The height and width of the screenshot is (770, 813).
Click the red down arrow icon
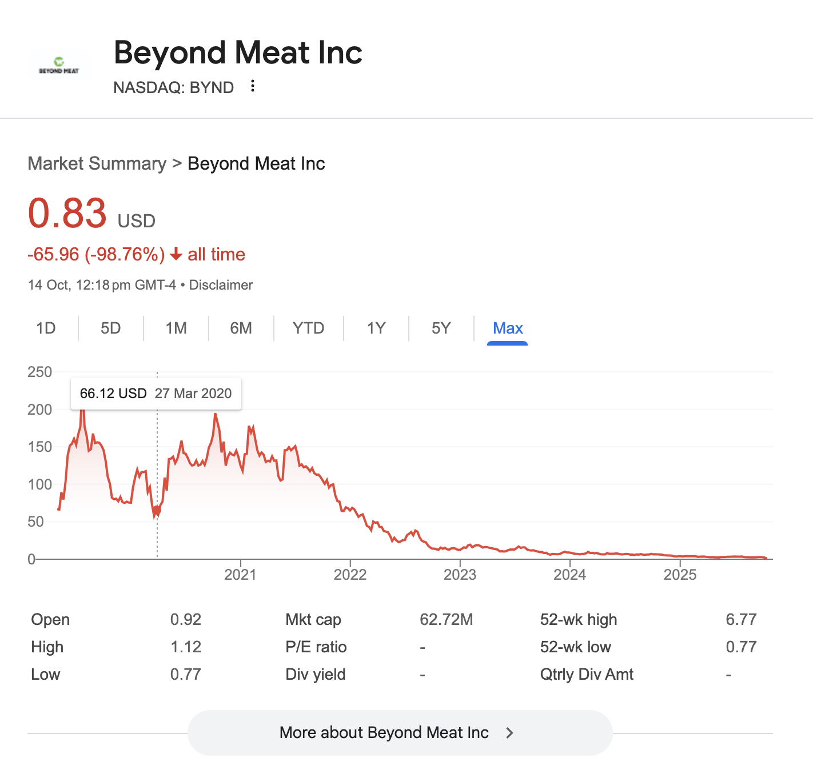[x=176, y=254]
